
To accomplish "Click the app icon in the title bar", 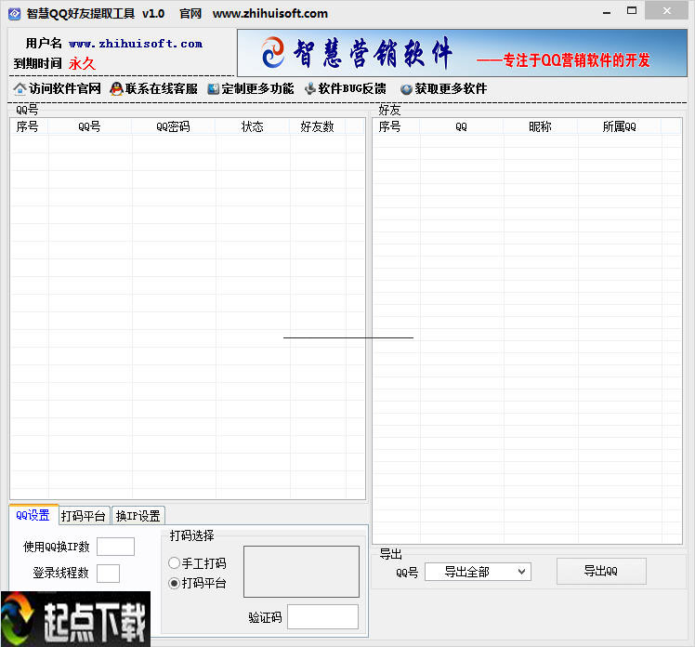I will click(15, 14).
